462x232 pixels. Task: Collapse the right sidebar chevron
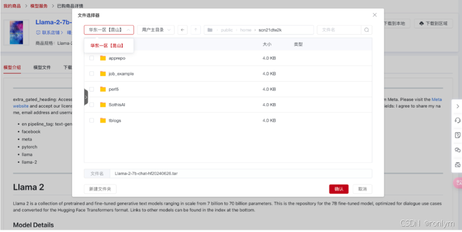click(458, 106)
